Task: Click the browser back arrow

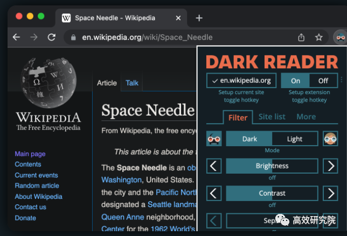Action: 16,37
